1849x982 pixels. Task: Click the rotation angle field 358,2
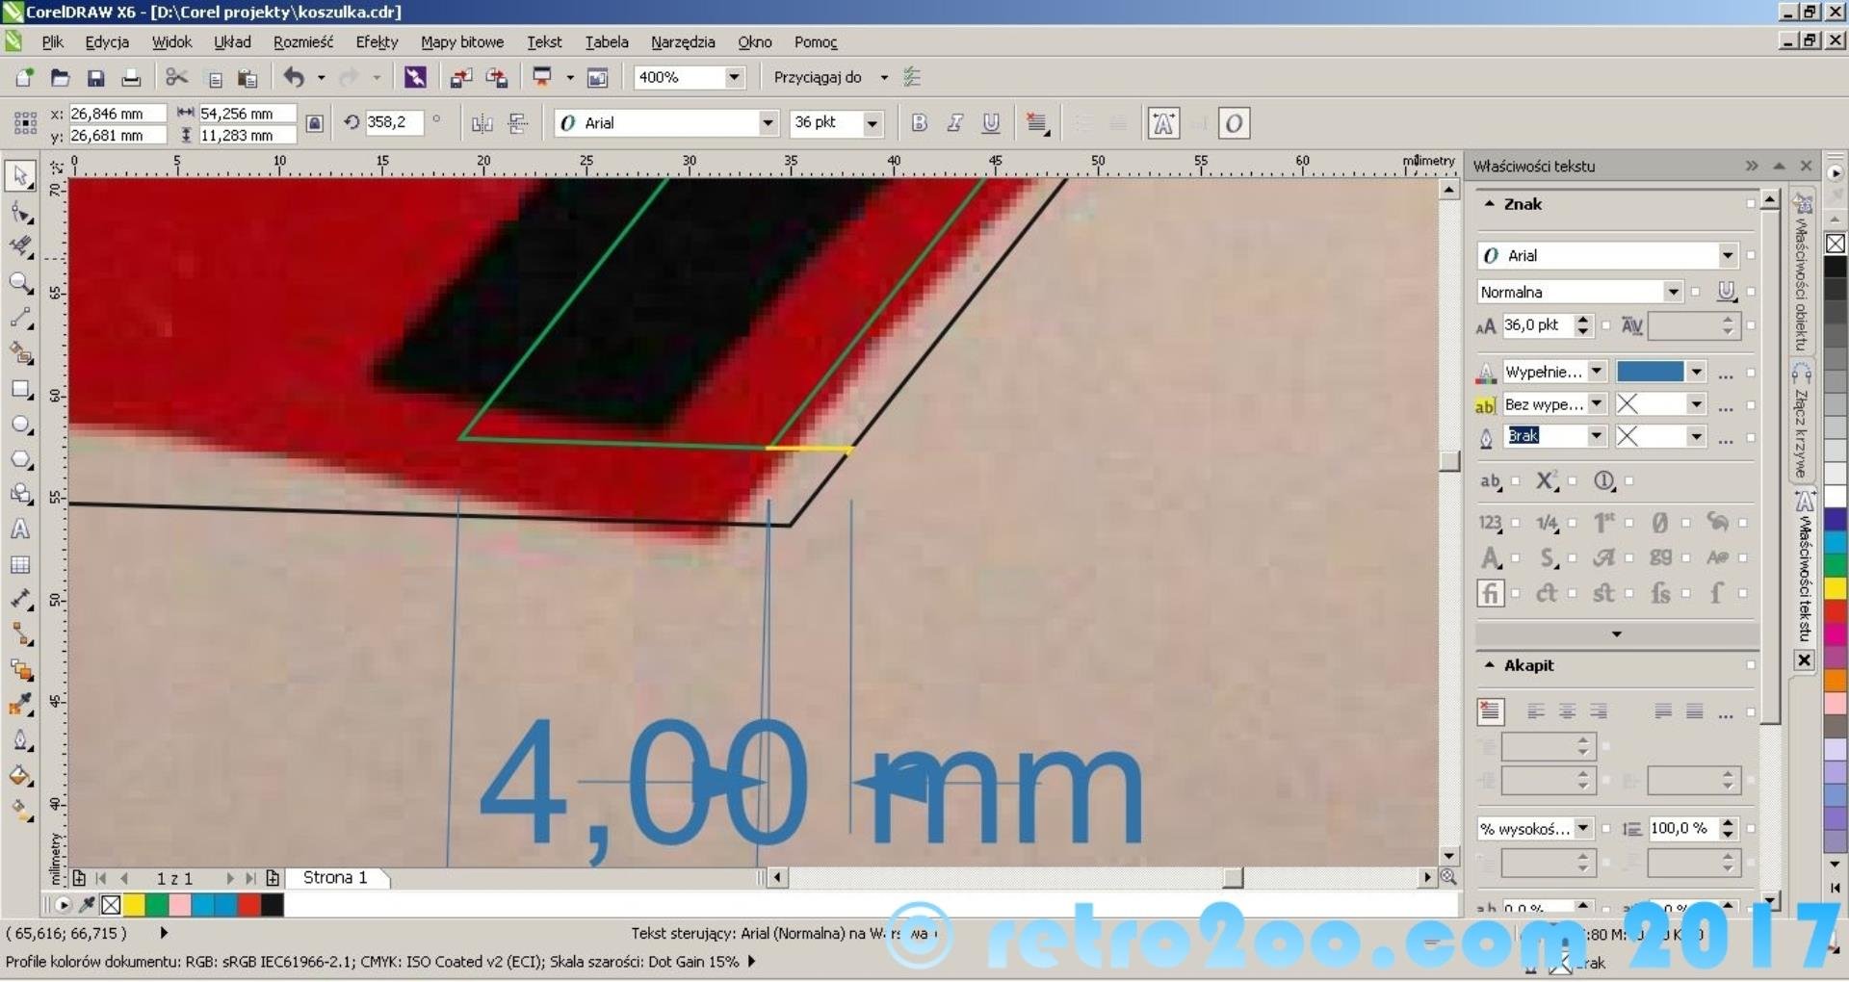392,123
